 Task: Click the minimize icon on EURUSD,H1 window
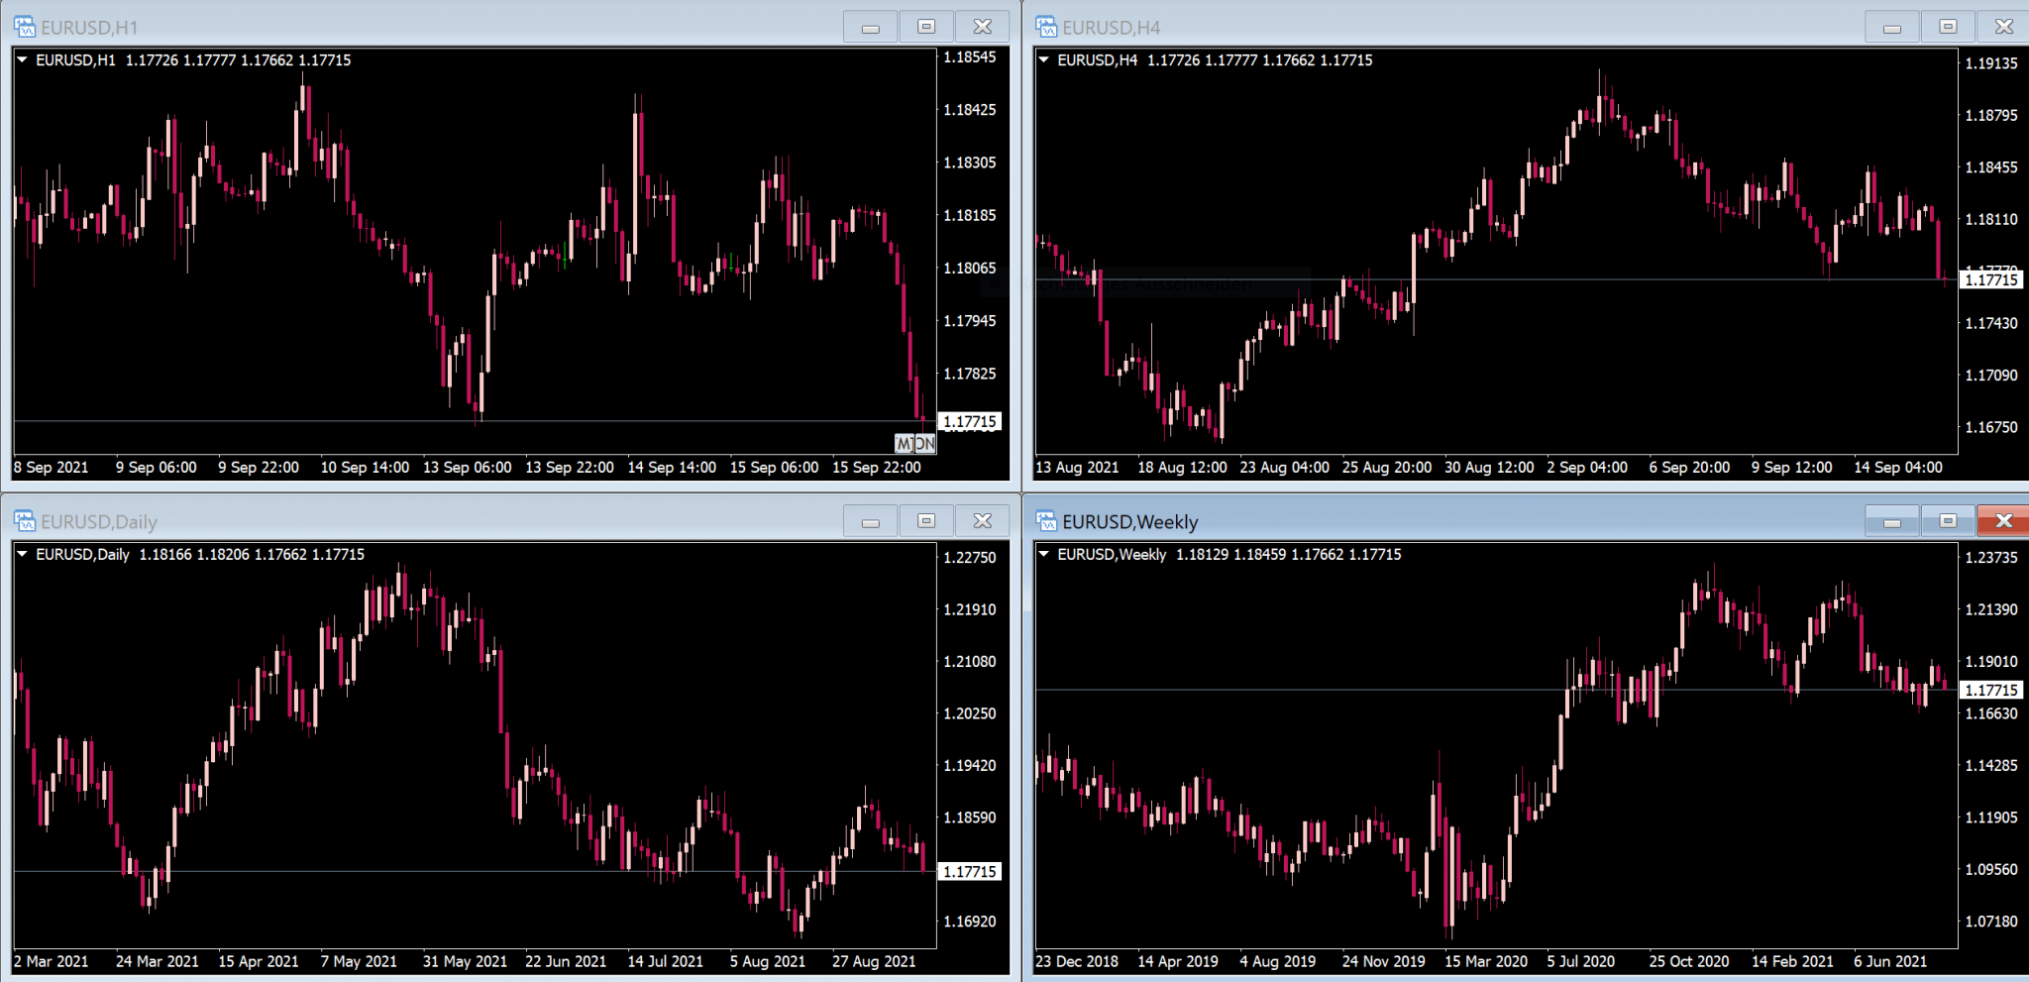point(869,27)
